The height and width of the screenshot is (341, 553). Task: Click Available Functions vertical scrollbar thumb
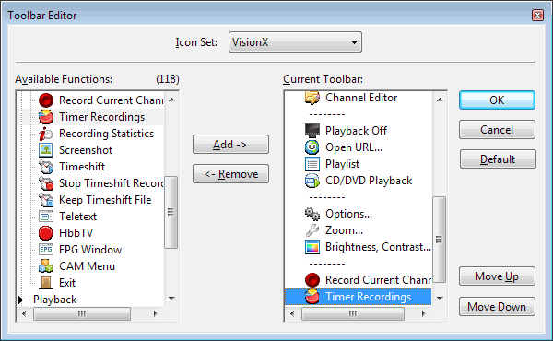click(171, 212)
